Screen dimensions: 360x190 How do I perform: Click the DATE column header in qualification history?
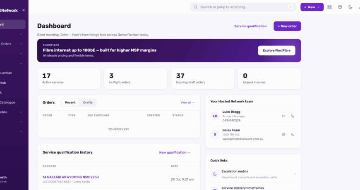pyautogui.click(x=175, y=166)
